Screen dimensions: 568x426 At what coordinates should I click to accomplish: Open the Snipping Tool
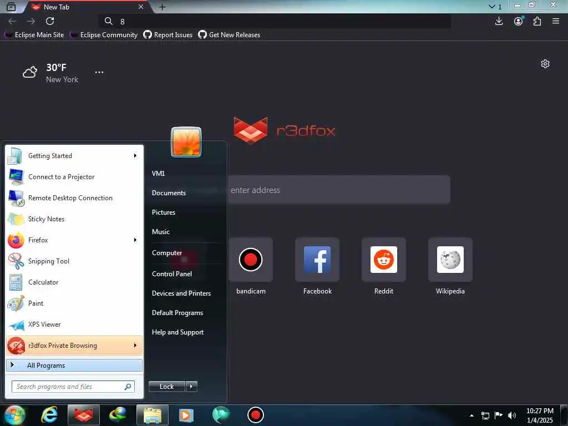74,261
